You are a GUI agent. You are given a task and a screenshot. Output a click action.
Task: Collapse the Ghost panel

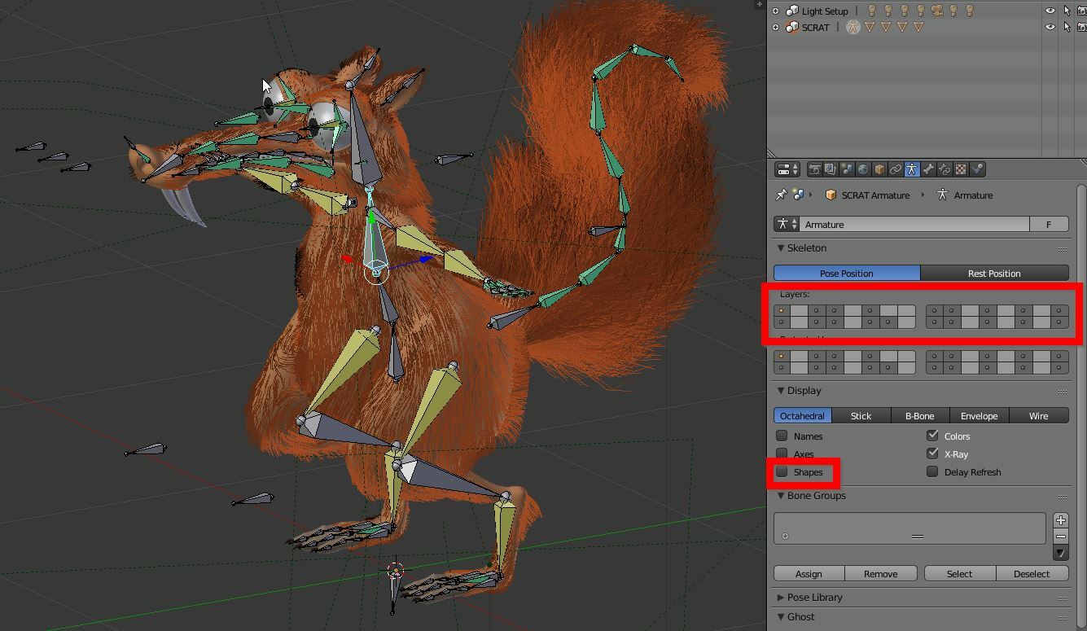pos(781,617)
